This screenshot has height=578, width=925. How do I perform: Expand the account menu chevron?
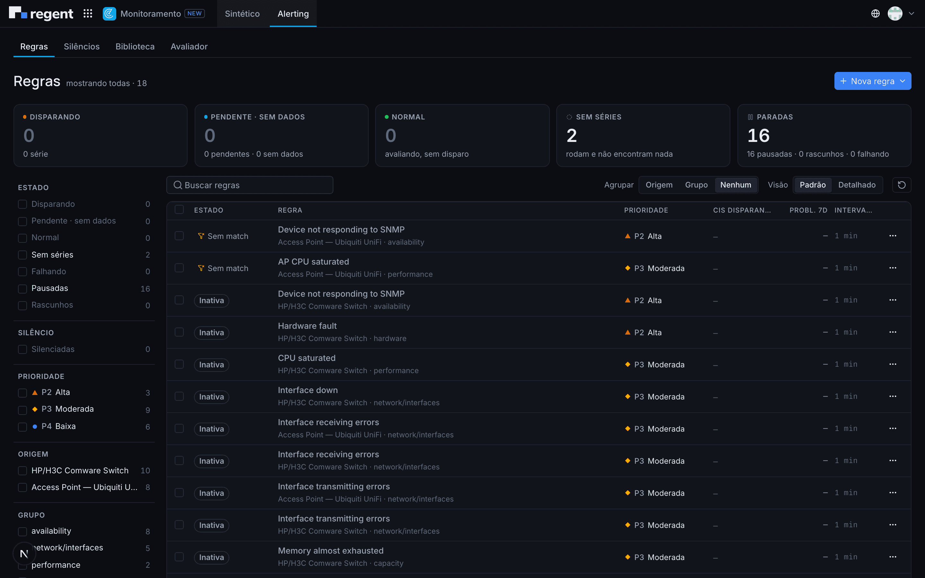point(912,14)
